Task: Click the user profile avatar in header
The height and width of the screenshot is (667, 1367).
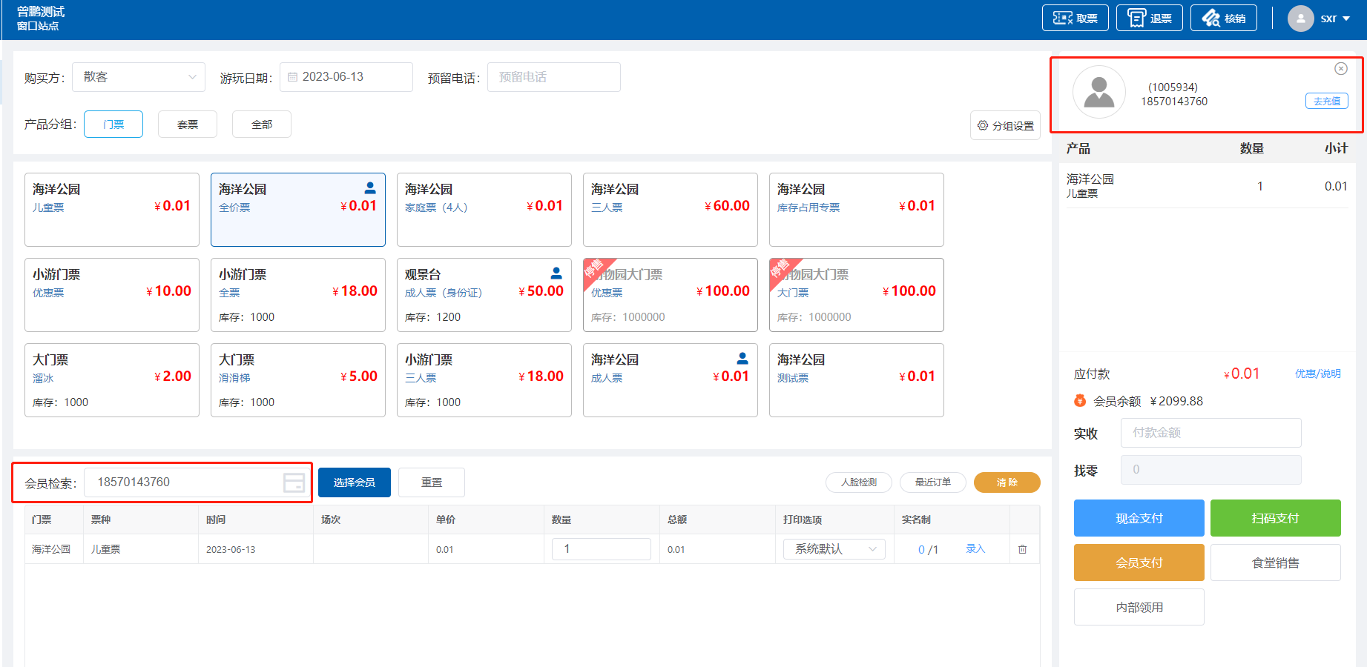Action: click(x=1300, y=19)
